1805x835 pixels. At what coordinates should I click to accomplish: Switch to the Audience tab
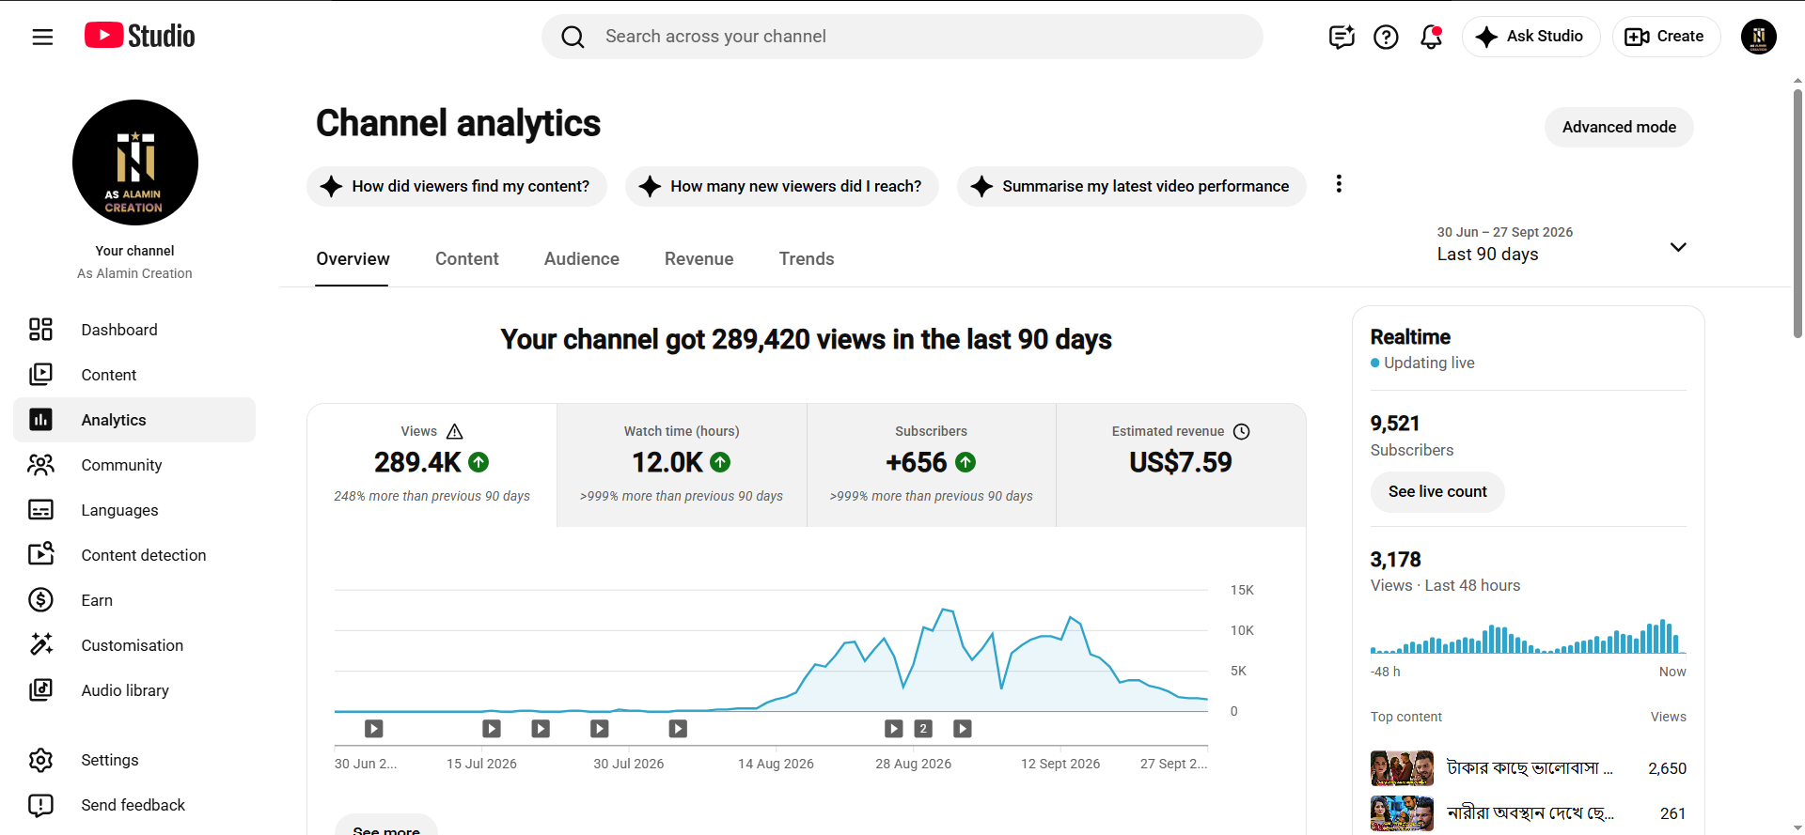pyautogui.click(x=582, y=259)
